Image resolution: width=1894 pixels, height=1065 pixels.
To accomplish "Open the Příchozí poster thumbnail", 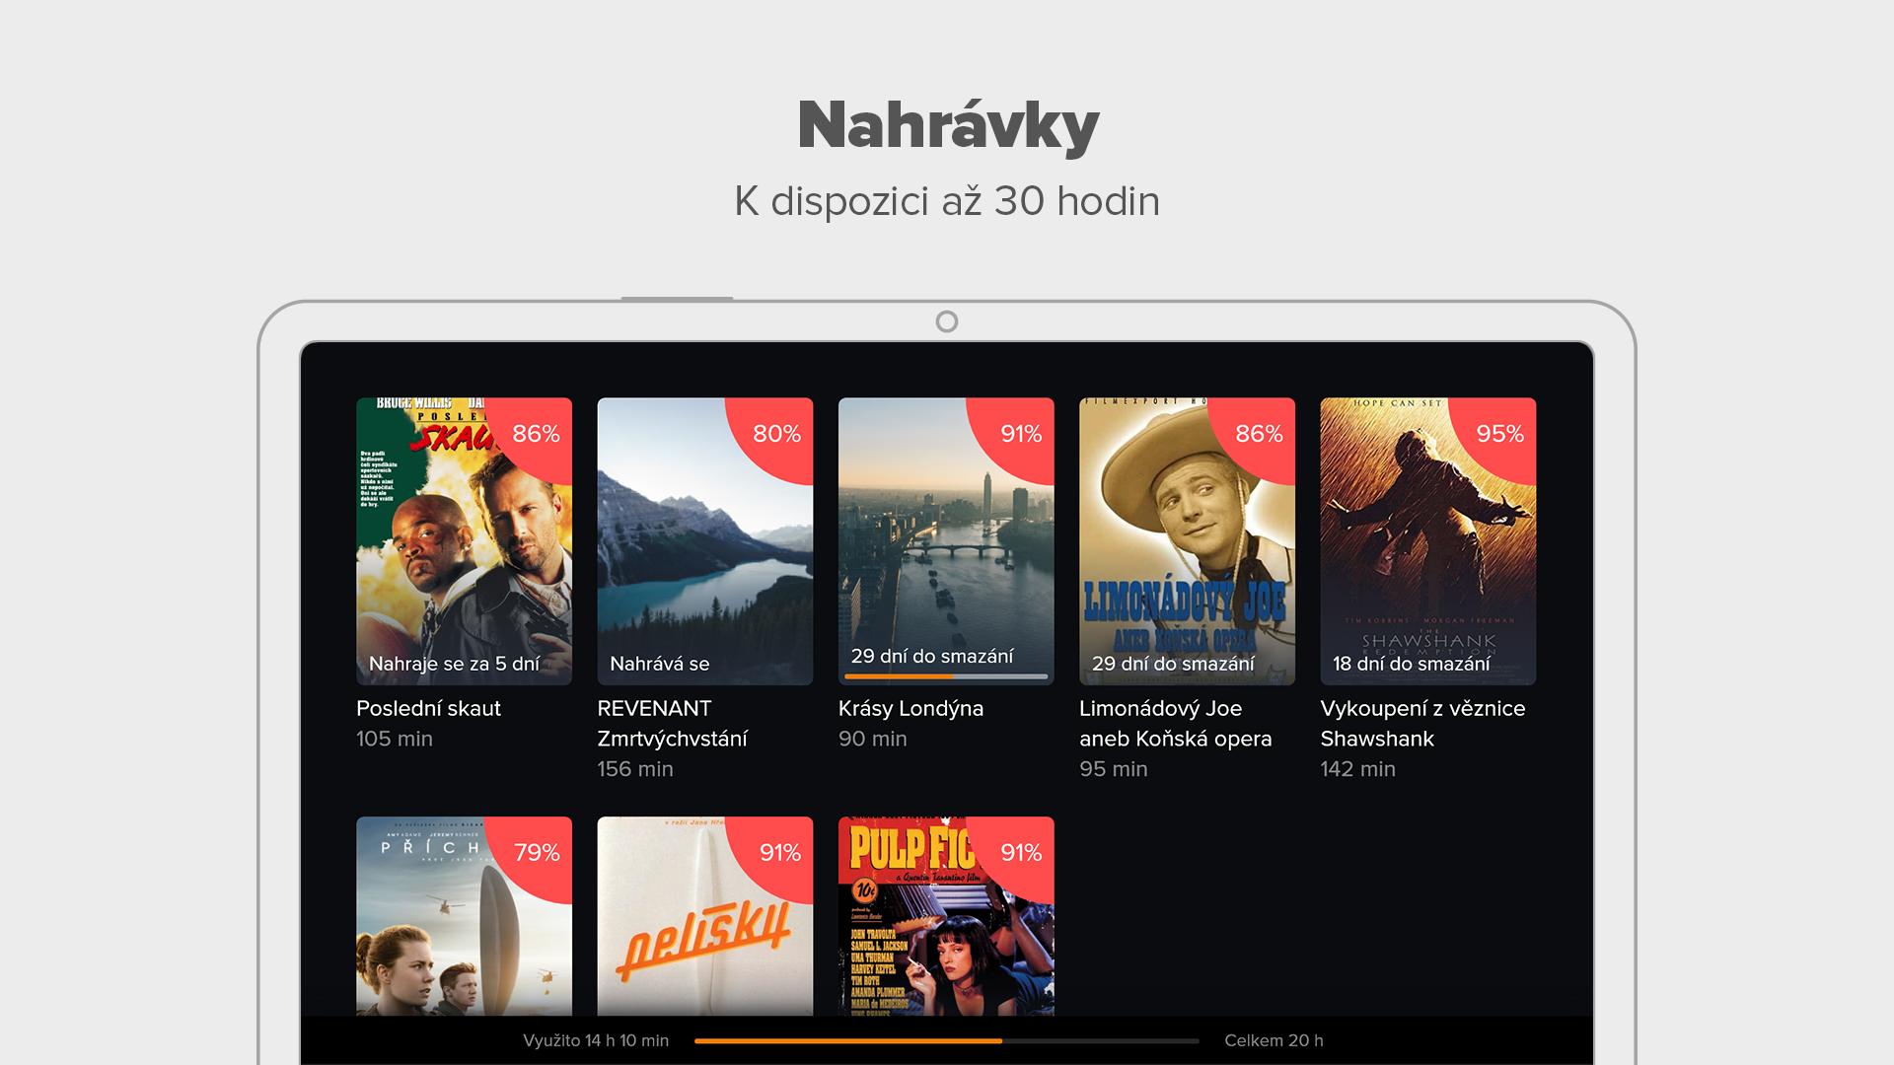I will [x=464, y=916].
